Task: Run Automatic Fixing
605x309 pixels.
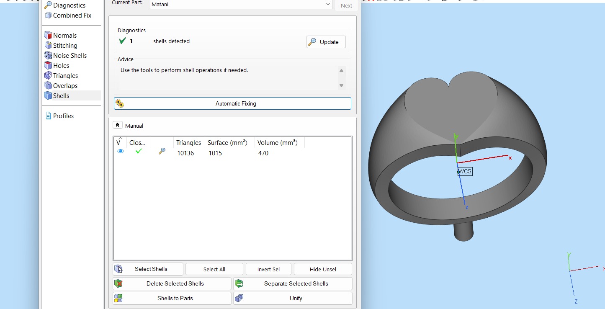Action: coord(232,103)
